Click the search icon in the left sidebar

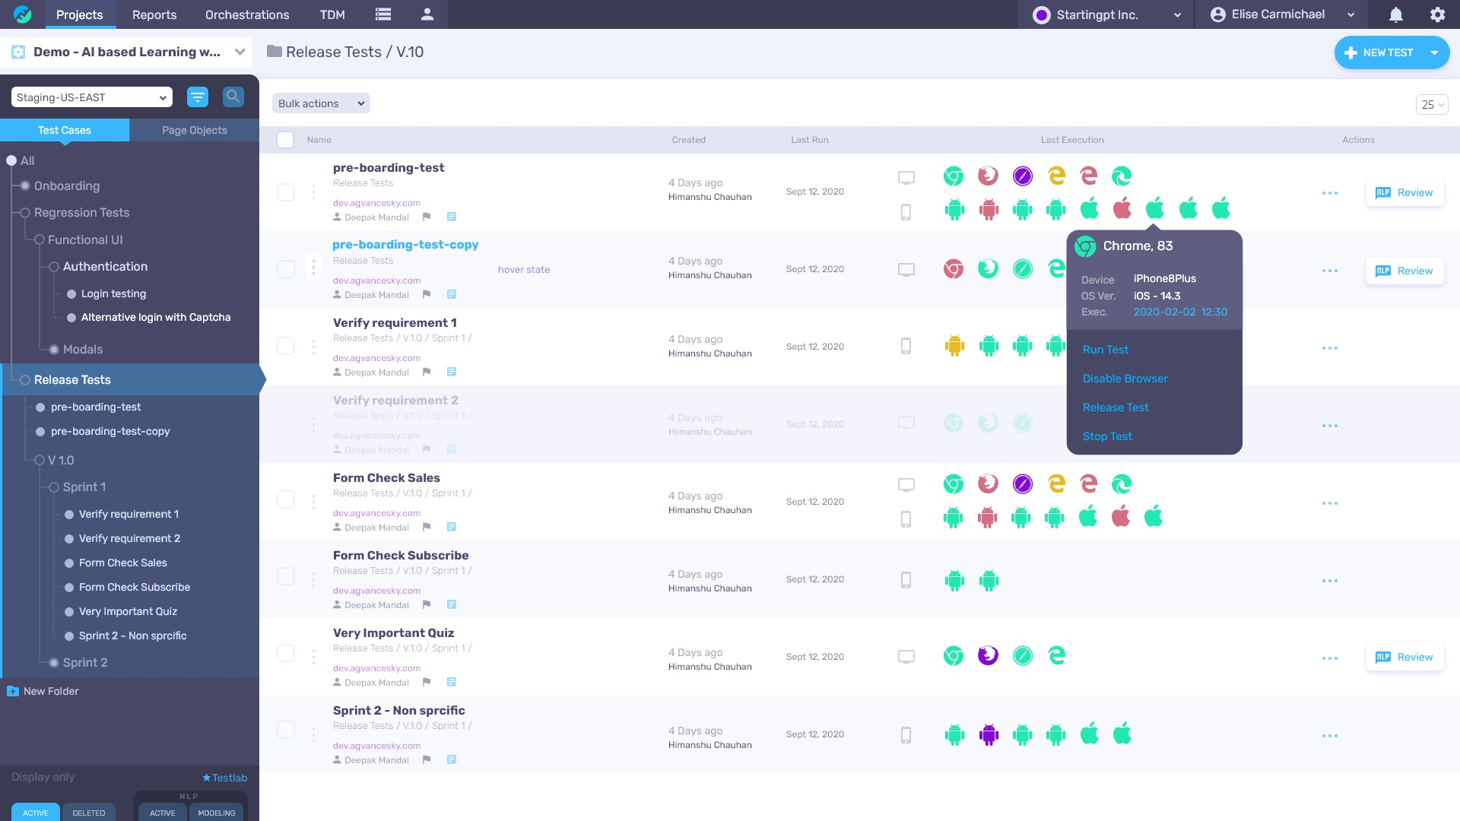(233, 97)
